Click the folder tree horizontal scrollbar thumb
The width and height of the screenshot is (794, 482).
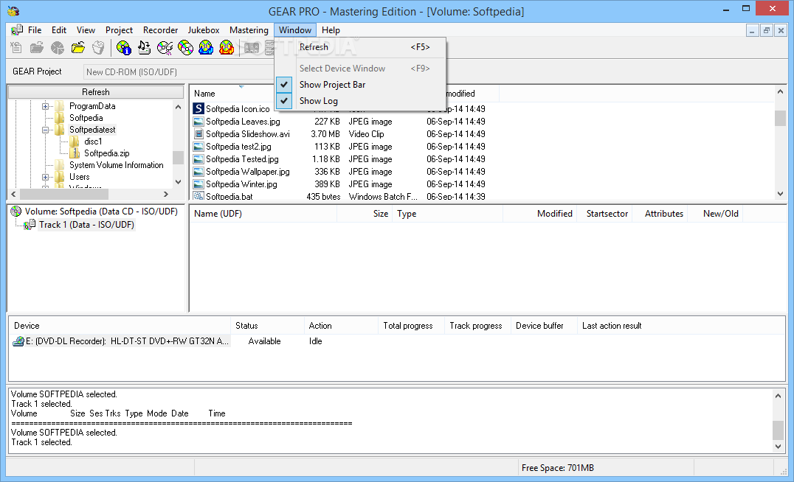pyautogui.click(x=63, y=195)
